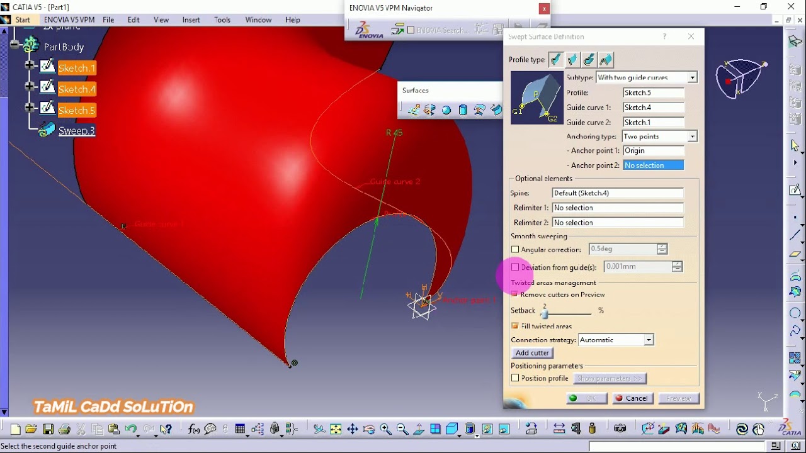Select the Conic profile type icon

(605, 60)
